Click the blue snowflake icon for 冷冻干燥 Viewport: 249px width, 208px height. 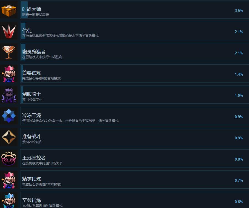(9, 116)
